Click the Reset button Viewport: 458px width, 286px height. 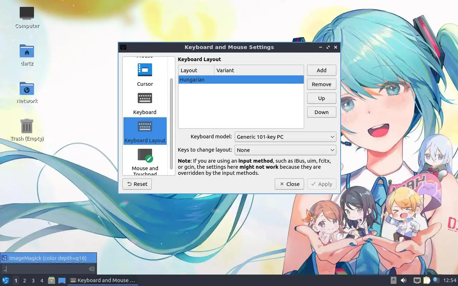tap(137, 184)
